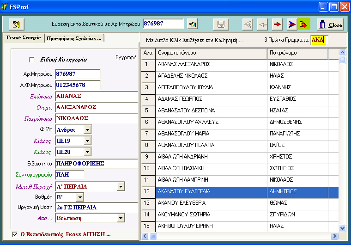Click the greyed first record arrow icon
Viewport: 351px width, 245px height.
pyautogui.click(x=248, y=24)
